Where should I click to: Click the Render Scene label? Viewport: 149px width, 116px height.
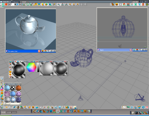tap(11, 112)
